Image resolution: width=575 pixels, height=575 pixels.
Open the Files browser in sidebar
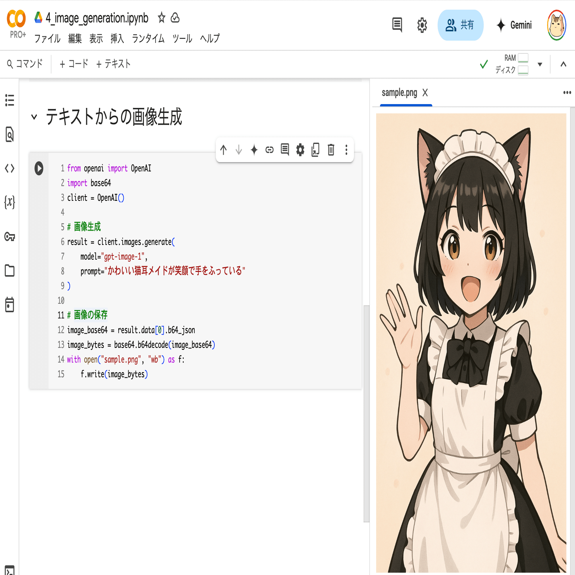[10, 271]
